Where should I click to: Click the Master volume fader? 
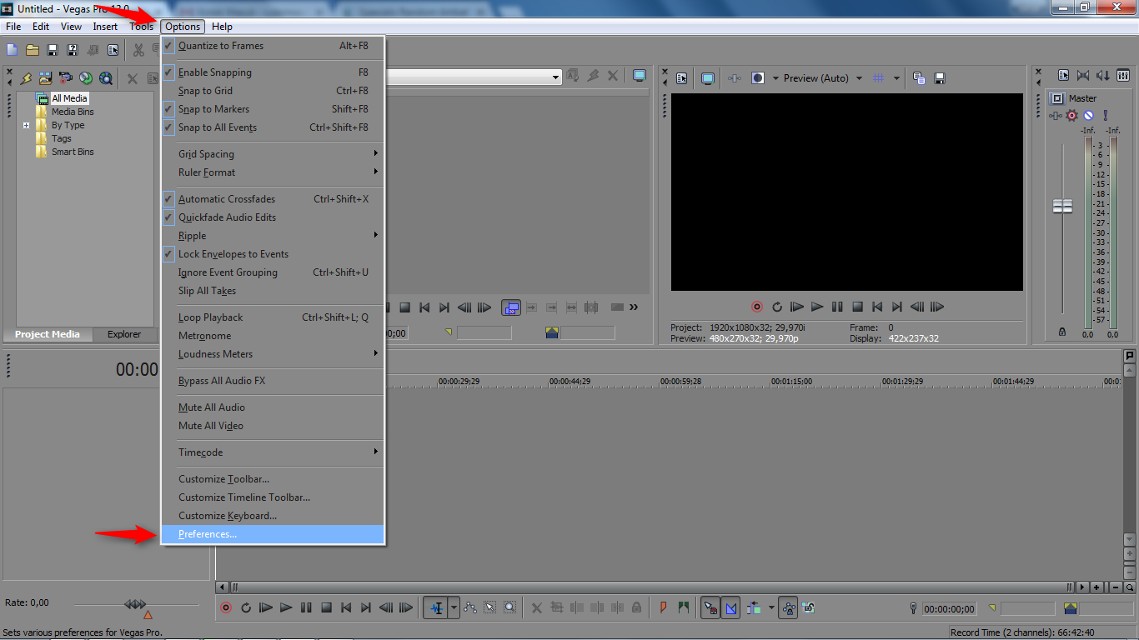(x=1062, y=205)
